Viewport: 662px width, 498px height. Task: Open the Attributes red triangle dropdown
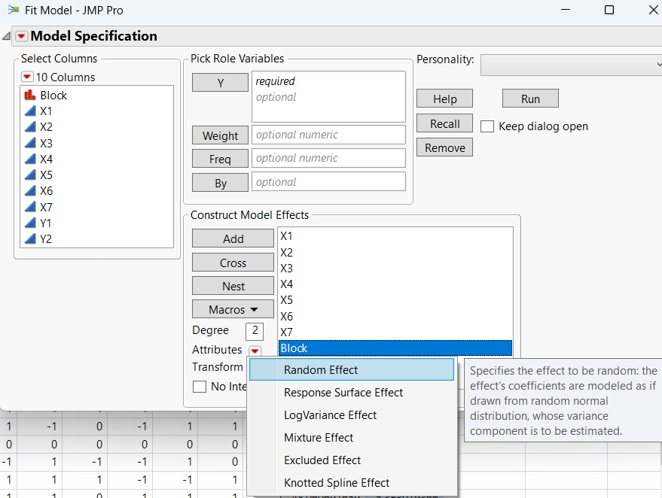tap(255, 350)
